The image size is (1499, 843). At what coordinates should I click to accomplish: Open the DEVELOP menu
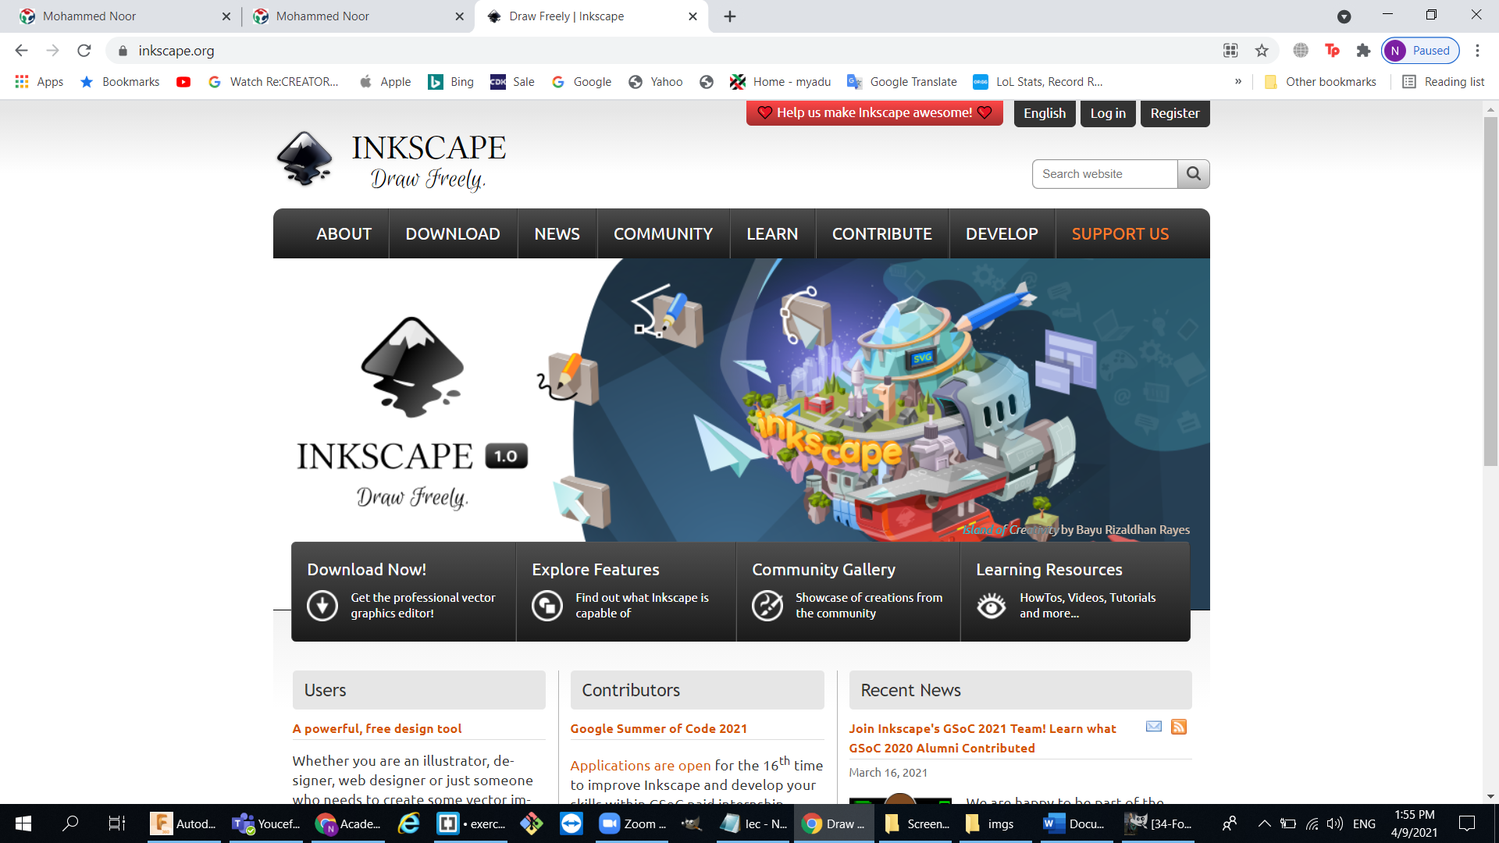click(1002, 233)
